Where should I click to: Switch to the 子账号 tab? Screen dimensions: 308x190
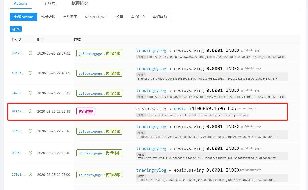pyautogui.click(x=49, y=3)
